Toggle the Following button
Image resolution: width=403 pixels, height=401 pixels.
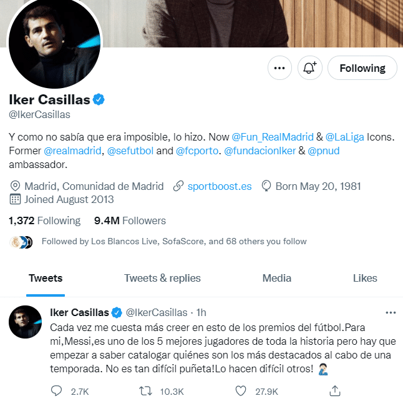click(x=362, y=68)
